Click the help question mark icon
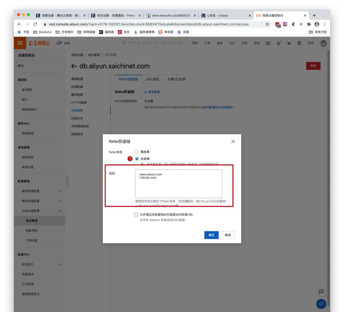The height and width of the screenshot is (312, 344). point(299,43)
